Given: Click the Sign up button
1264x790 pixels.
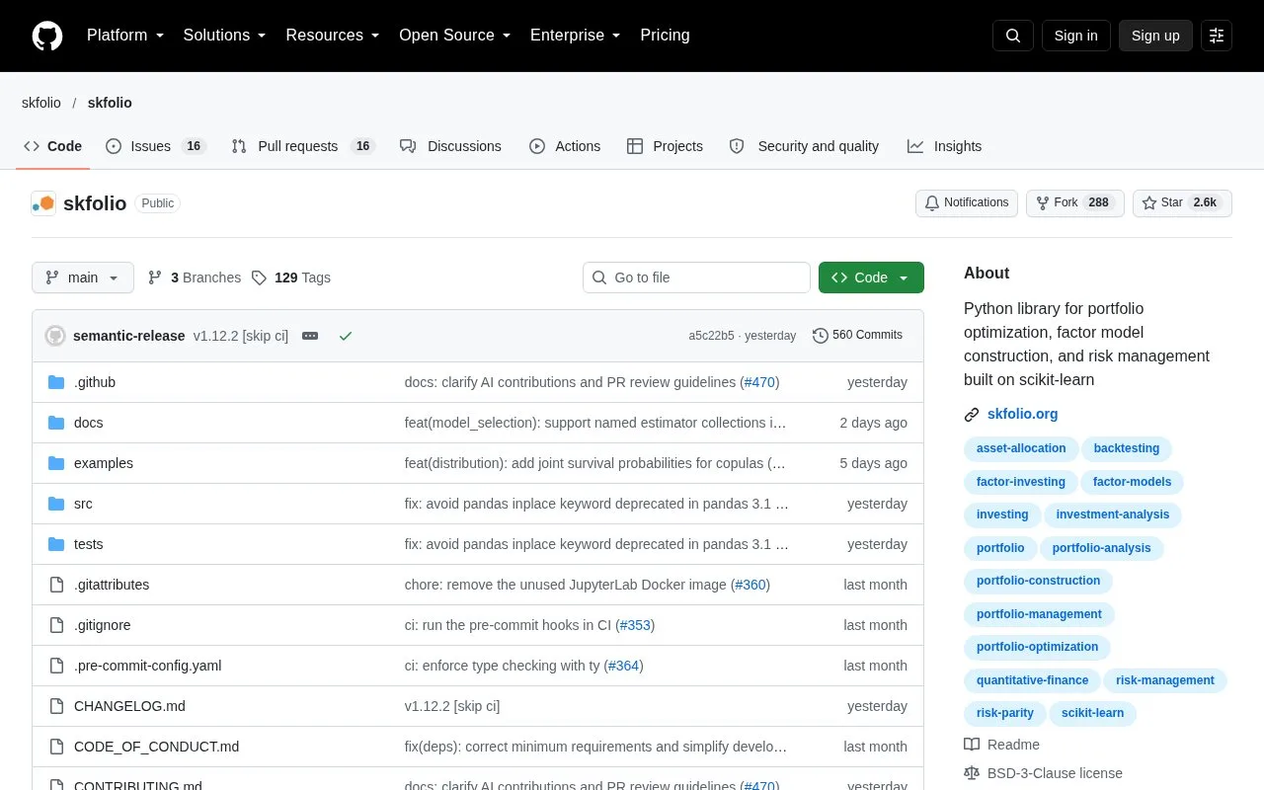Looking at the screenshot, I should point(1155,36).
